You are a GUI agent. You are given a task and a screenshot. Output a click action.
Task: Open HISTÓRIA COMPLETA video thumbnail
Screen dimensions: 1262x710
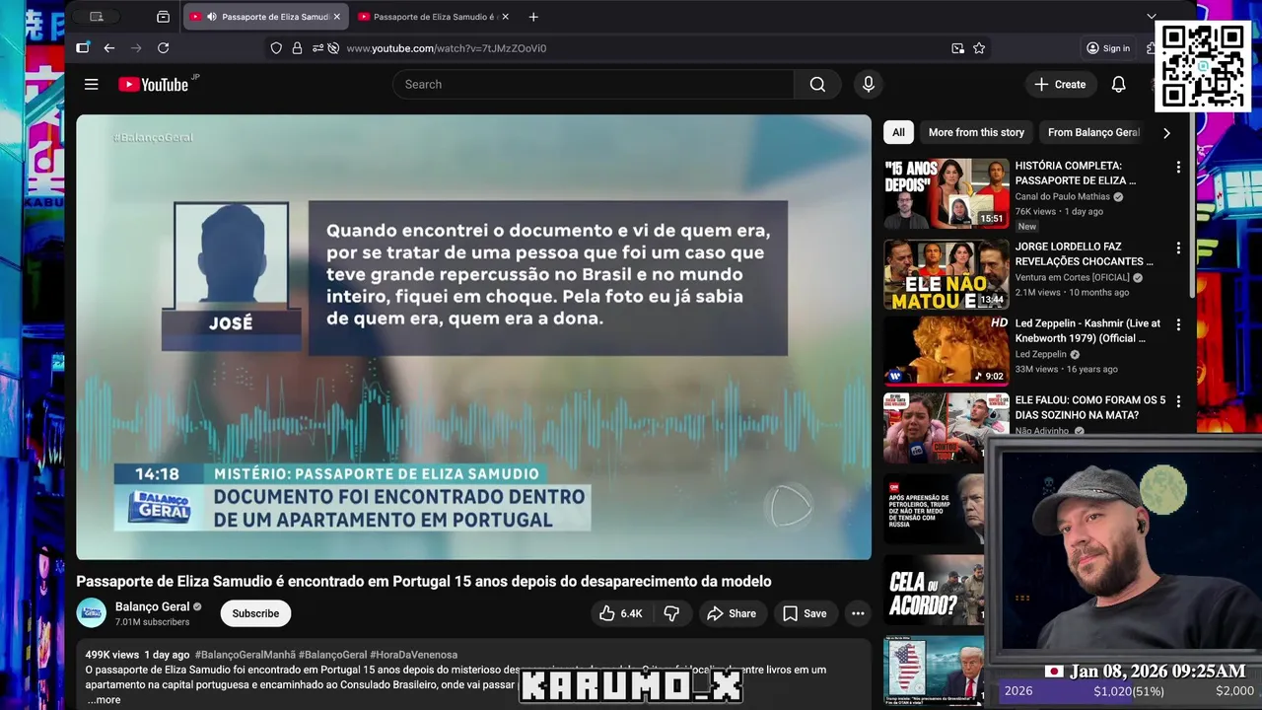pyautogui.click(x=946, y=194)
